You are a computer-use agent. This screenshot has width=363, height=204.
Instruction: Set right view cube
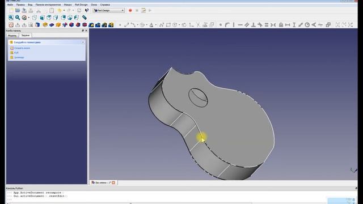(56, 18)
